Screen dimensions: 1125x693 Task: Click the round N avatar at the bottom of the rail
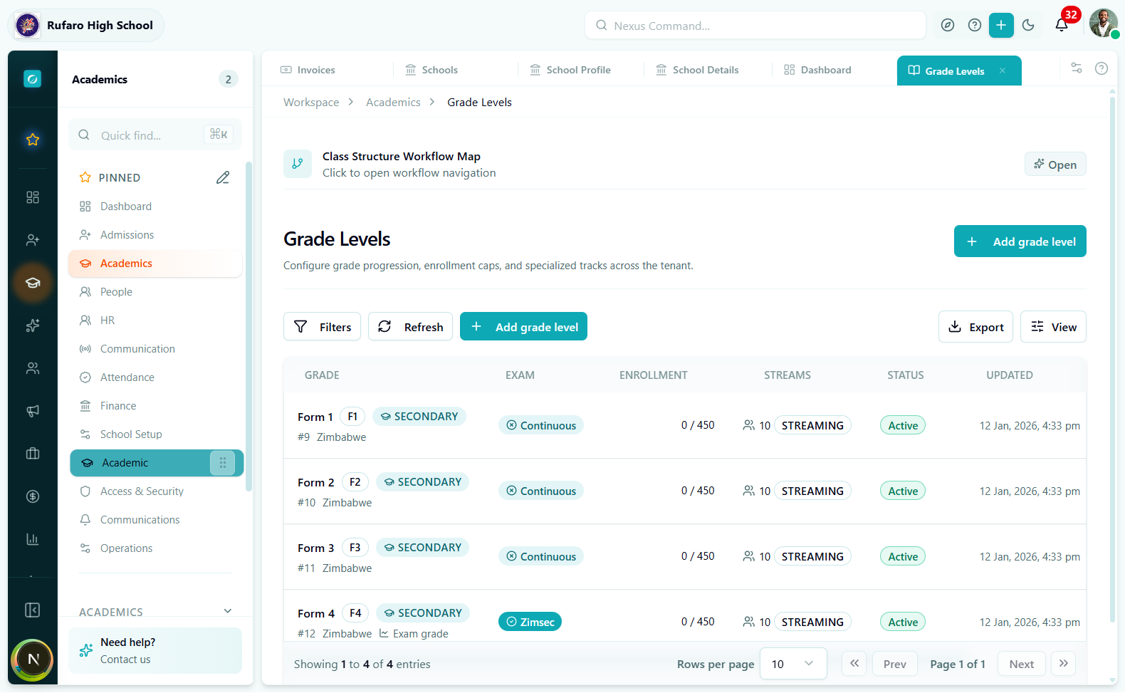[x=33, y=659]
